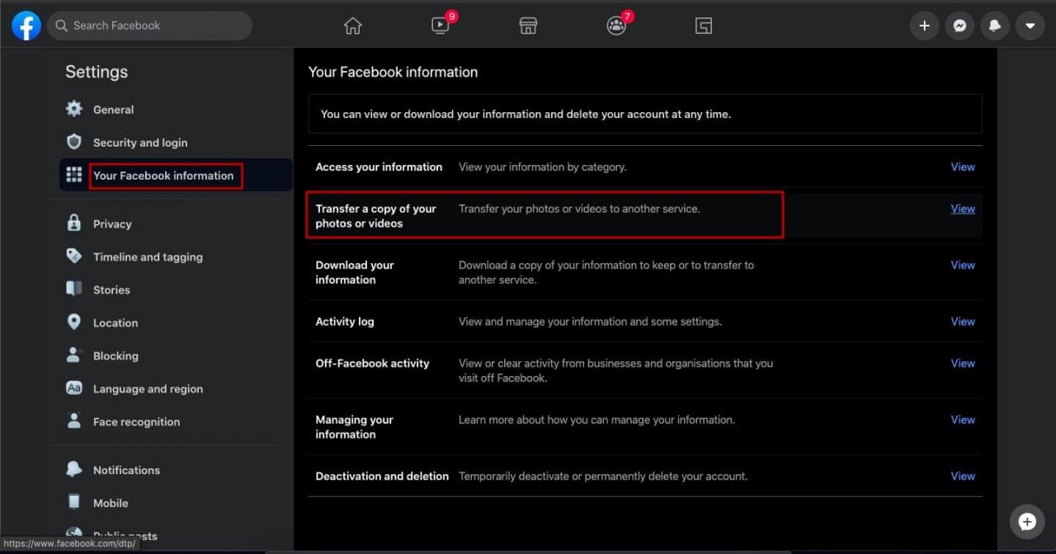The height and width of the screenshot is (554, 1056).
Task: Open Timeline and tagging settings
Action: (148, 257)
